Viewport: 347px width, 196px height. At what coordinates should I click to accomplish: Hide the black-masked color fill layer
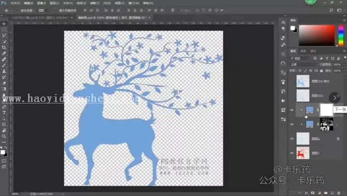292,124
